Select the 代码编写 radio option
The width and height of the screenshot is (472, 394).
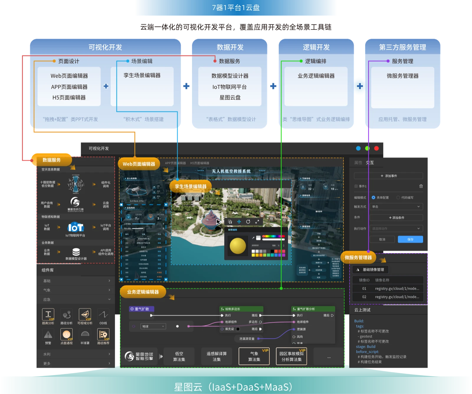[398, 197]
